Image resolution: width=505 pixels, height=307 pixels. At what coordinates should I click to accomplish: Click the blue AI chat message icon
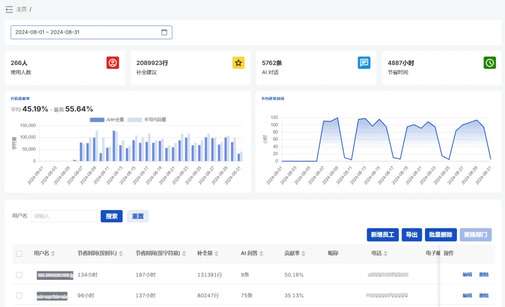(x=364, y=63)
